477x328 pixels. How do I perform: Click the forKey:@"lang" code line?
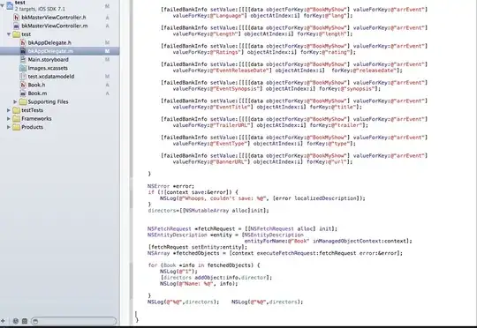263,16
